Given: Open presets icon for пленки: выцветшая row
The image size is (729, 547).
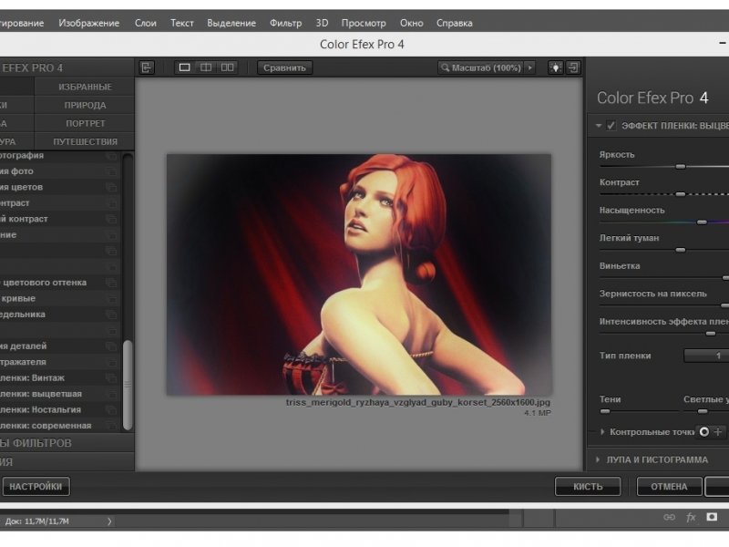Looking at the screenshot, I should pos(110,394).
